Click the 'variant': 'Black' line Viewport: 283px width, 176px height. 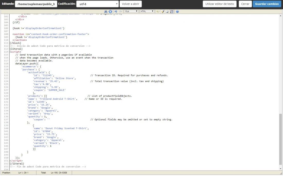46,143
